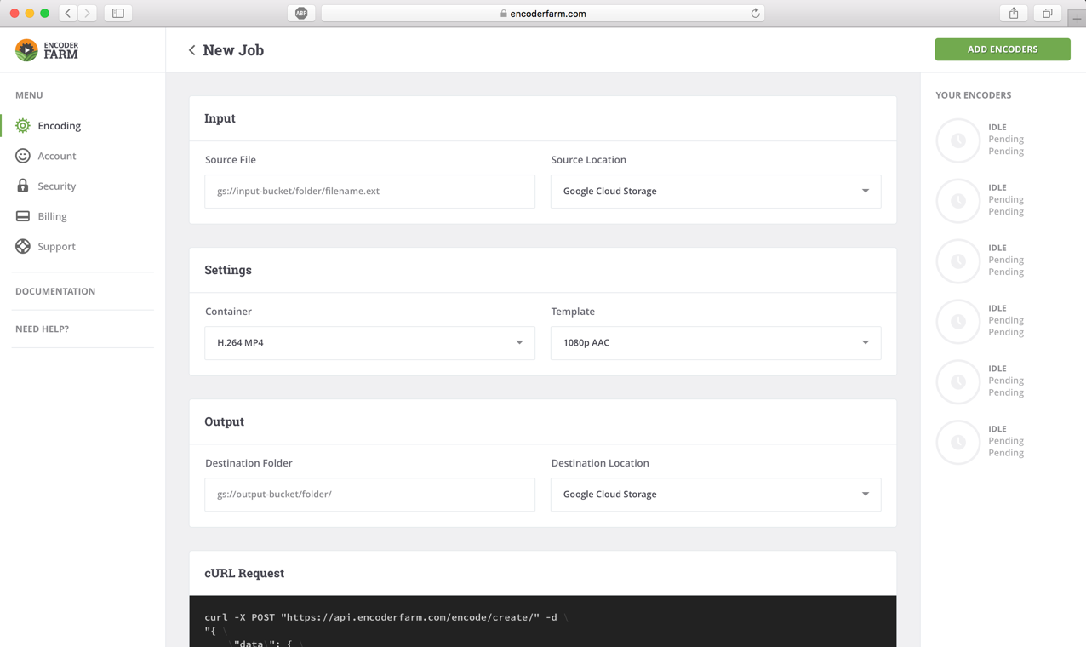Image resolution: width=1086 pixels, height=647 pixels.
Task: Click the Account smiley icon
Action: click(x=23, y=156)
